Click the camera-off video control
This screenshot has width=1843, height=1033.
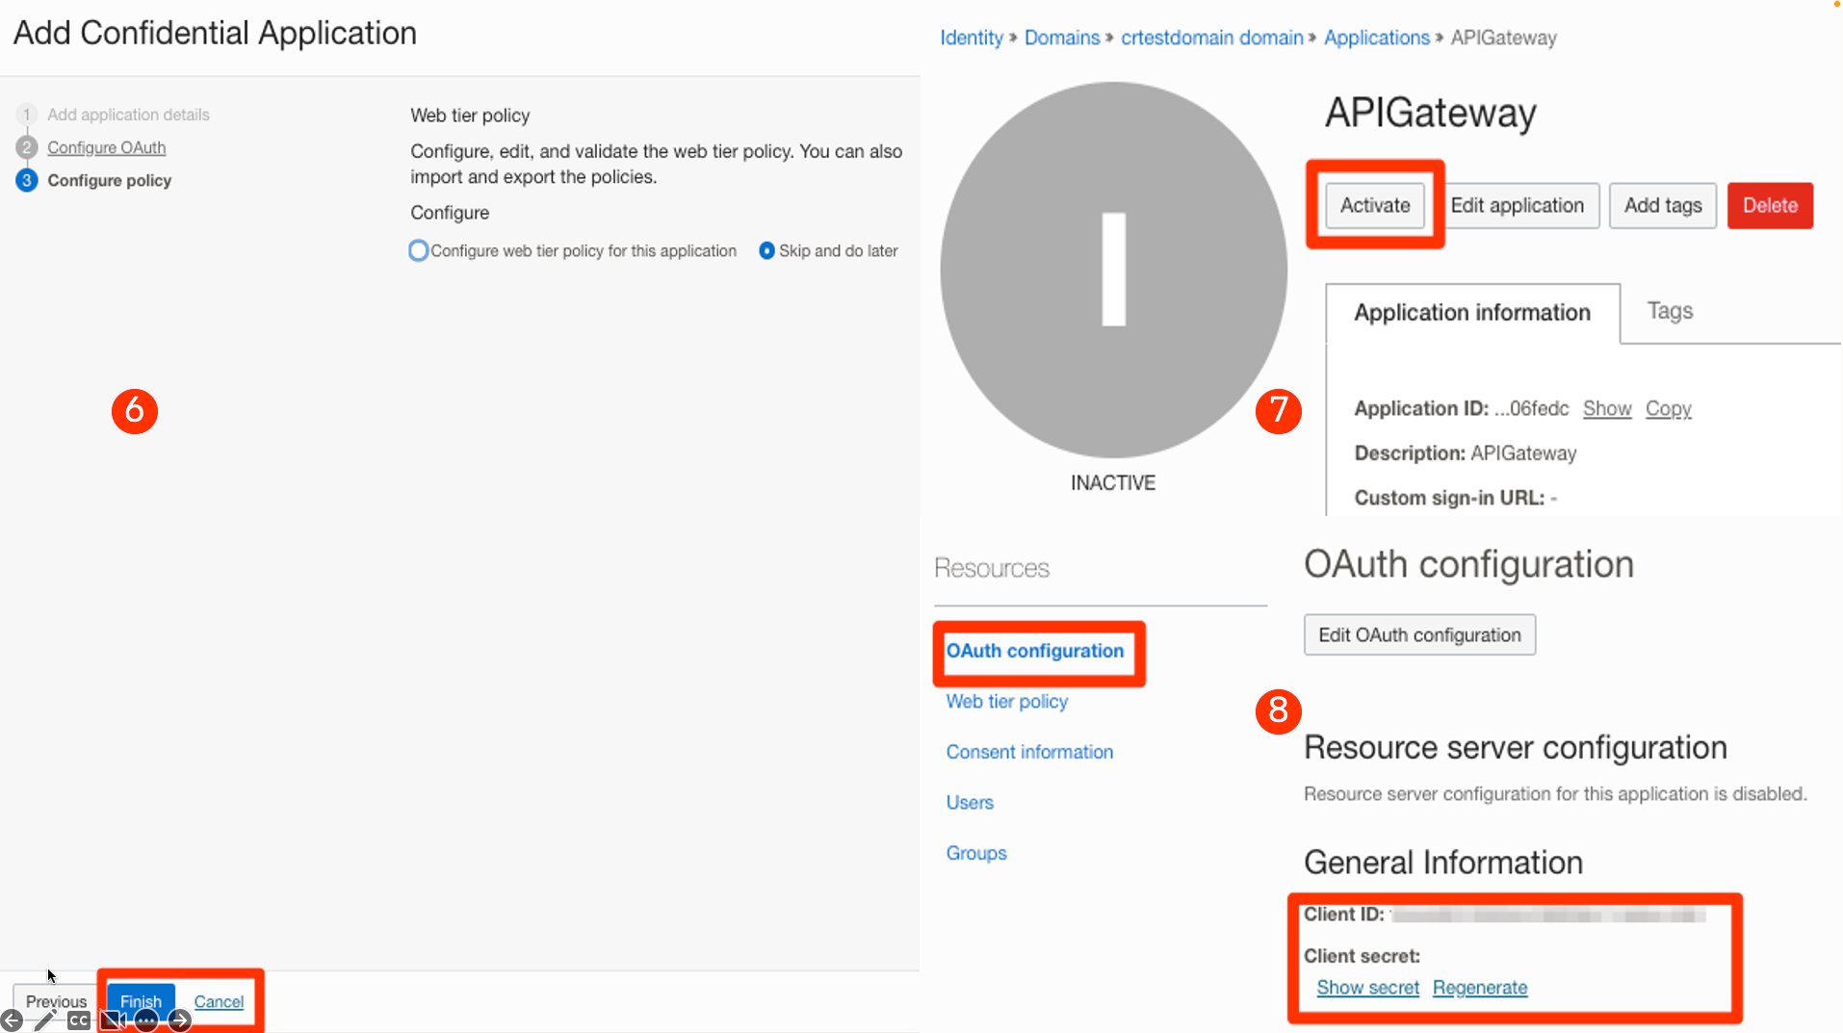coord(112,1020)
